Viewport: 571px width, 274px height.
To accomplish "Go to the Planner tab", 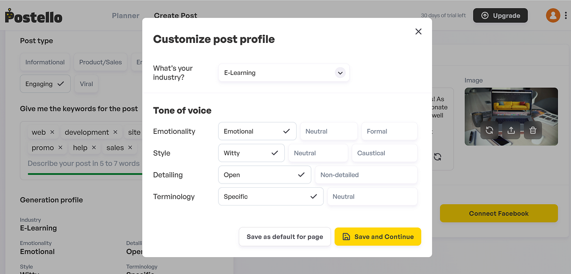I will click(126, 16).
